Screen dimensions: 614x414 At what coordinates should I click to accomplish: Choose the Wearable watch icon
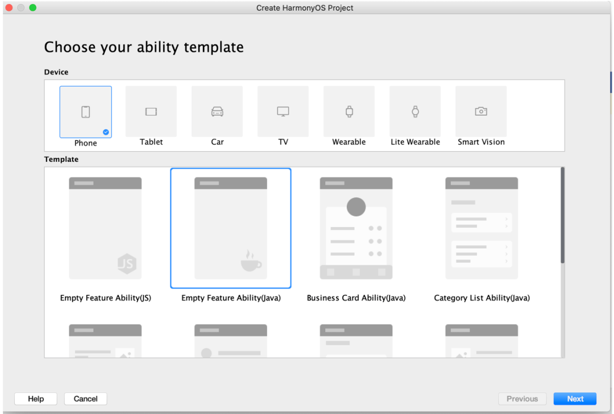349,111
